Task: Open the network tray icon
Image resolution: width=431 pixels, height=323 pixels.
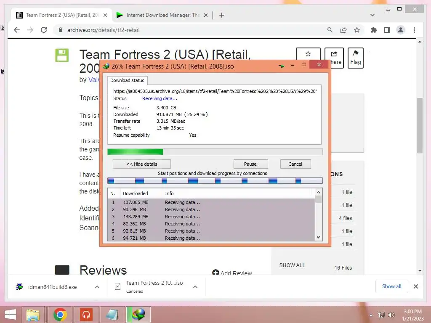Action: [x=381, y=315]
